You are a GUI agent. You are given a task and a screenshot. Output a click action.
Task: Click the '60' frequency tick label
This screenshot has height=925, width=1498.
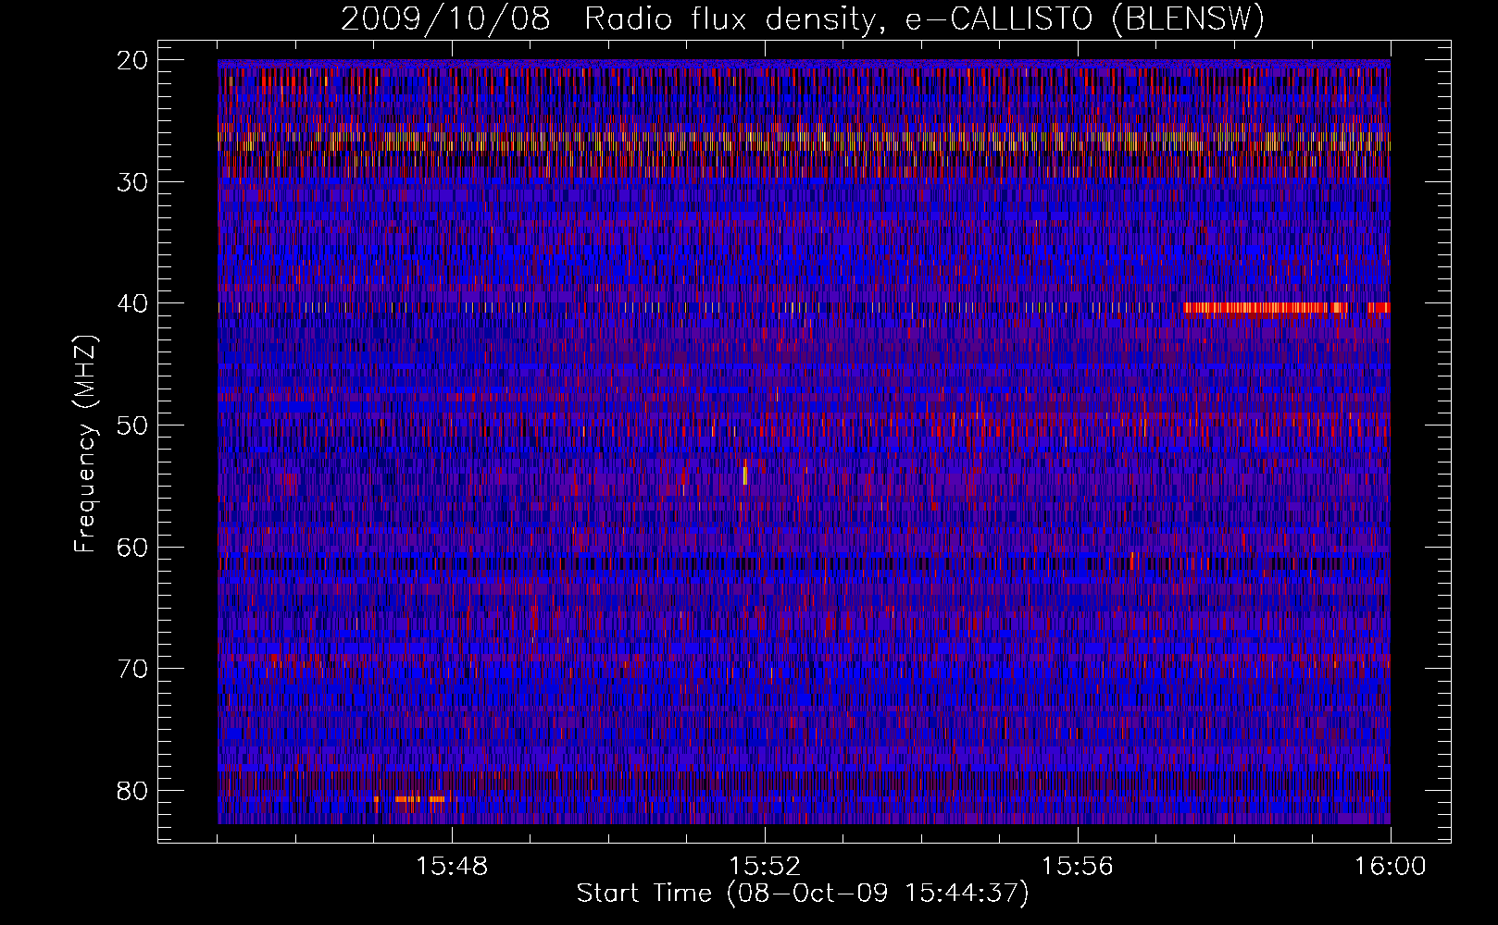coord(134,547)
